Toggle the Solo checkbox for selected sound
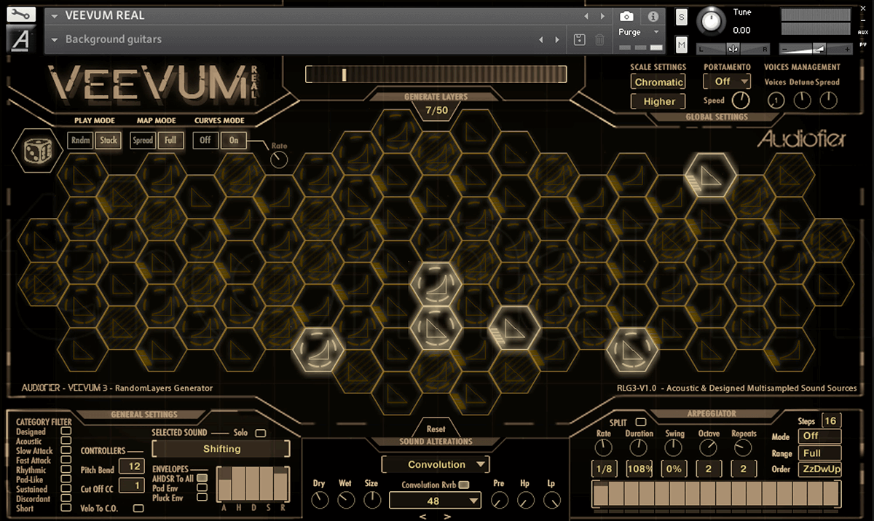The width and height of the screenshot is (874, 521). [260, 434]
